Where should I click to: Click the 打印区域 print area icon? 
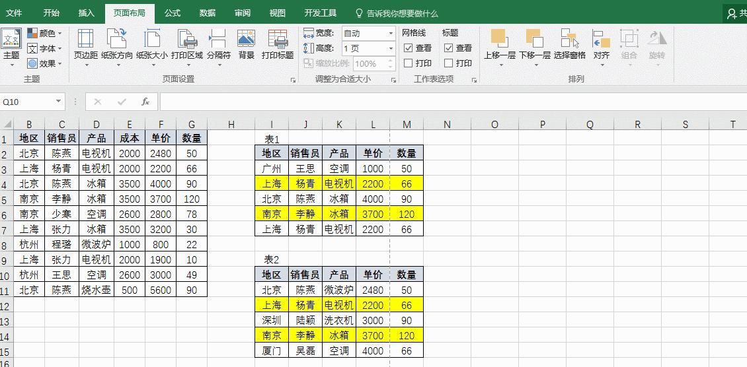(x=186, y=38)
